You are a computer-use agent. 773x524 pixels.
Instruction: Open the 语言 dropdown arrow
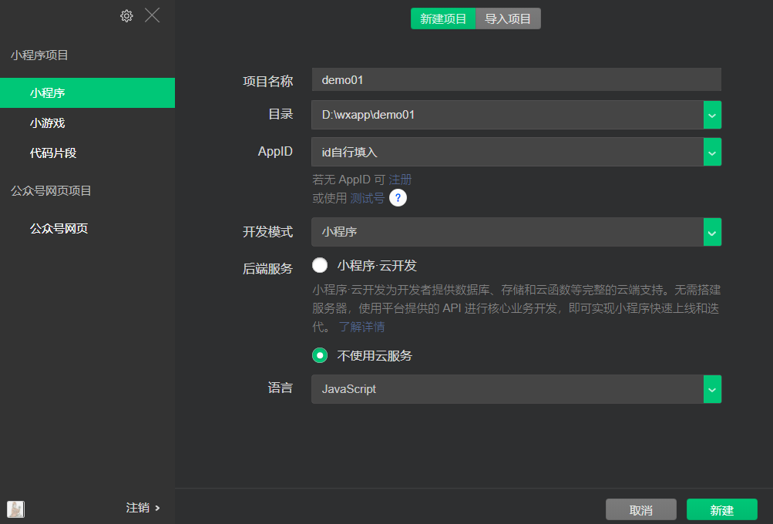tap(712, 389)
